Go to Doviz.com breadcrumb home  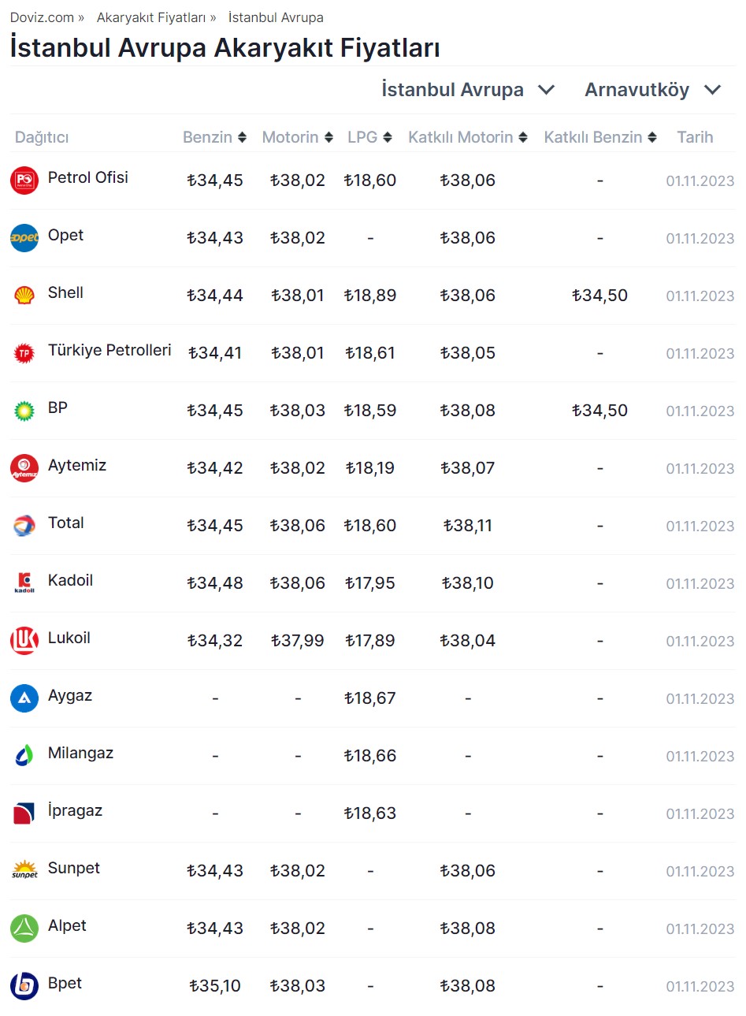coord(42,17)
